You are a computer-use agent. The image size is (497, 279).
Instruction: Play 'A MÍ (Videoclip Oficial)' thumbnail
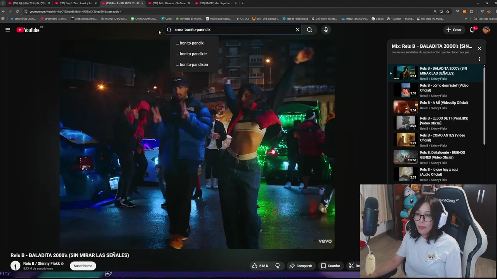coord(406,107)
